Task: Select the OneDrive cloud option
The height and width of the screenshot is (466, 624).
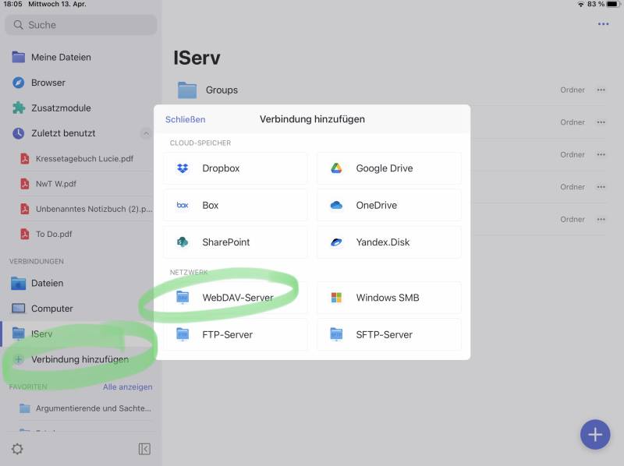Action: tap(388, 205)
